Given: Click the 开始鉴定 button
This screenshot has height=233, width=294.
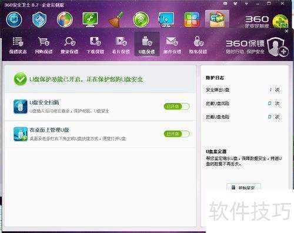Looking at the screenshot, I should pos(243,187).
